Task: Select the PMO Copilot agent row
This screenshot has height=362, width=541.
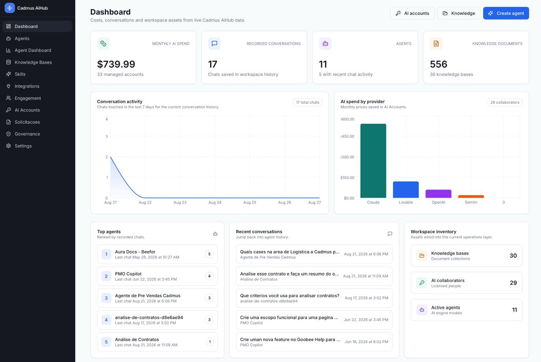Action: pyautogui.click(x=157, y=276)
